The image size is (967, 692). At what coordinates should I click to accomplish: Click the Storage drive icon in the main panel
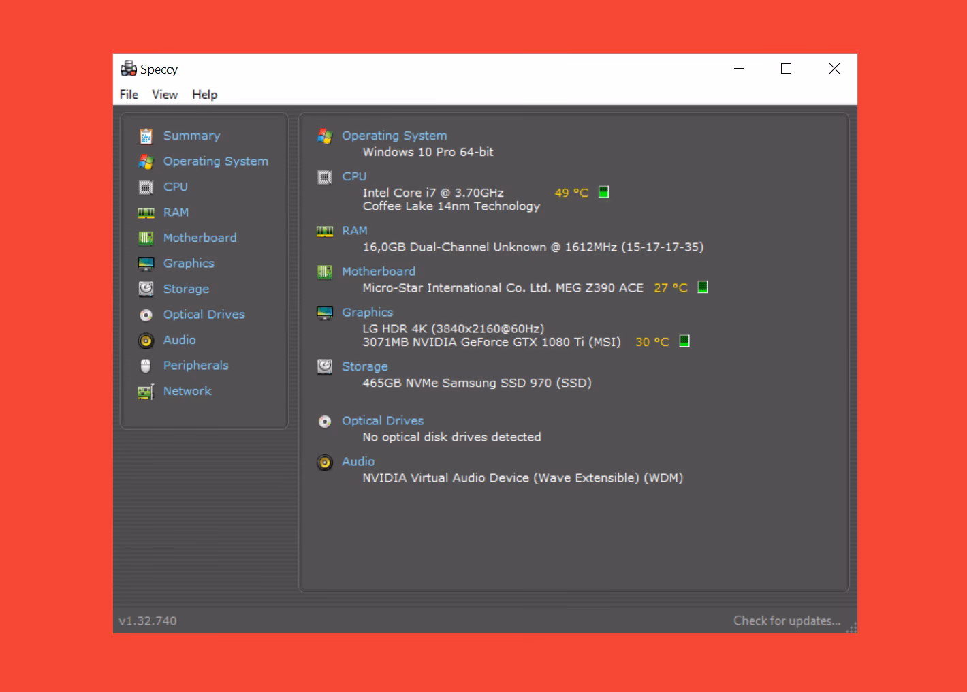pyautogui.click(x=325, y=366)
